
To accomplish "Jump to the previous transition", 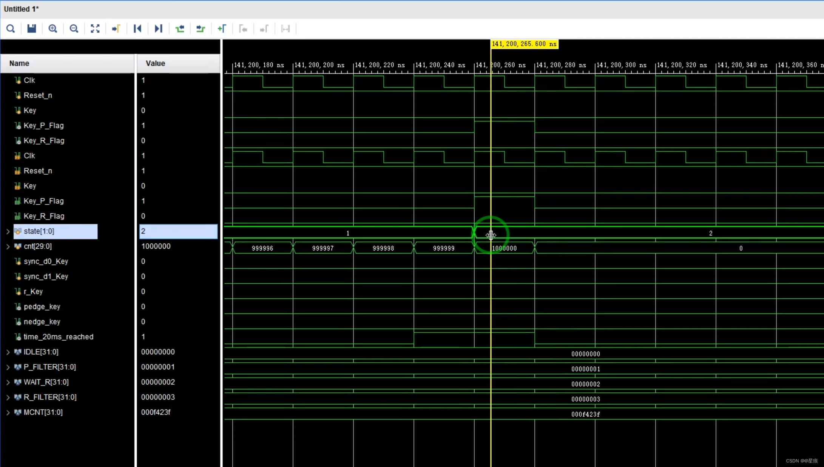I will 180,29.
